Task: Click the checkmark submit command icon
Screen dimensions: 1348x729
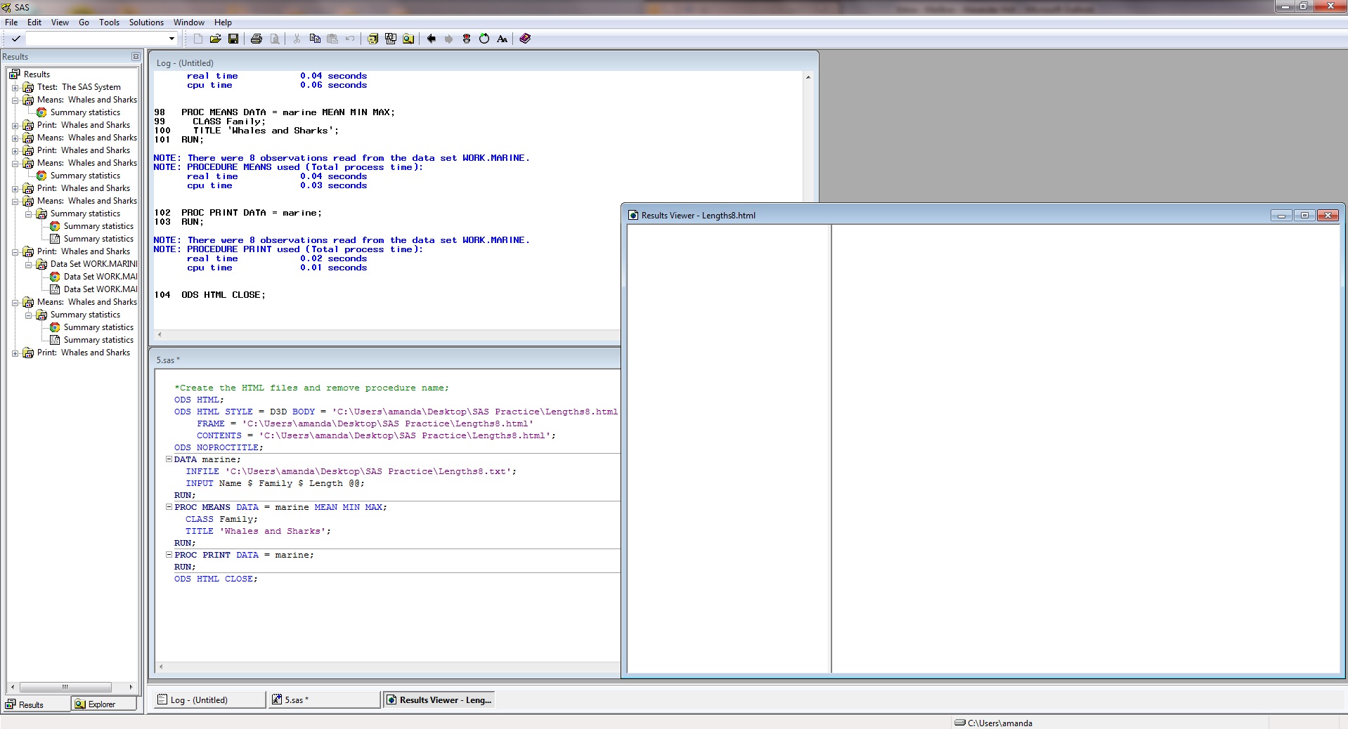Action: coord(15,39)
